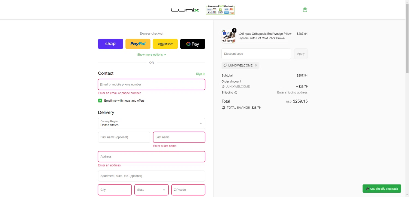Focus the Email or mobile phone field

tap(152, 84)
